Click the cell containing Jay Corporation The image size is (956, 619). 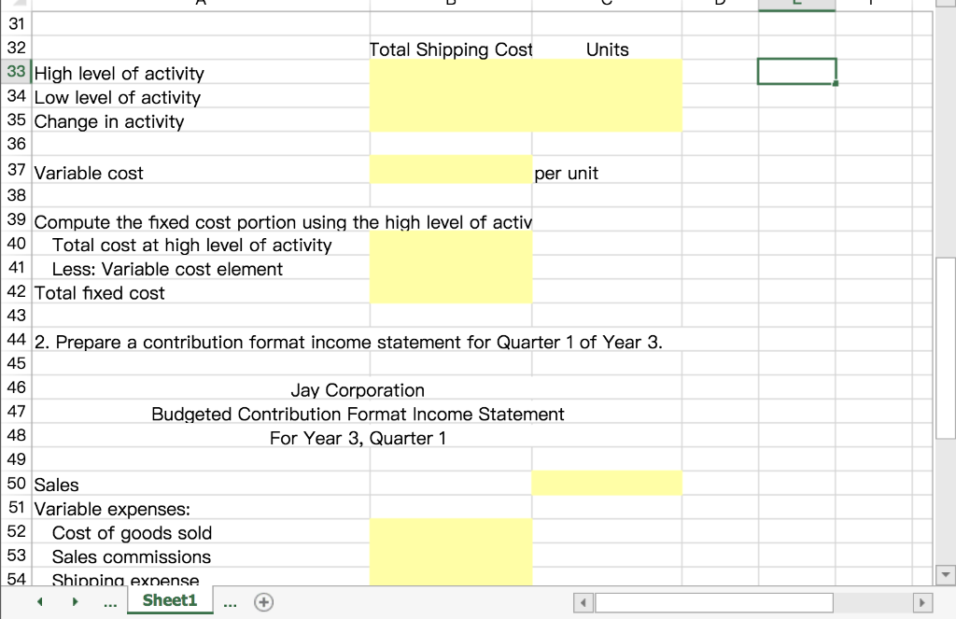[358, 389]
